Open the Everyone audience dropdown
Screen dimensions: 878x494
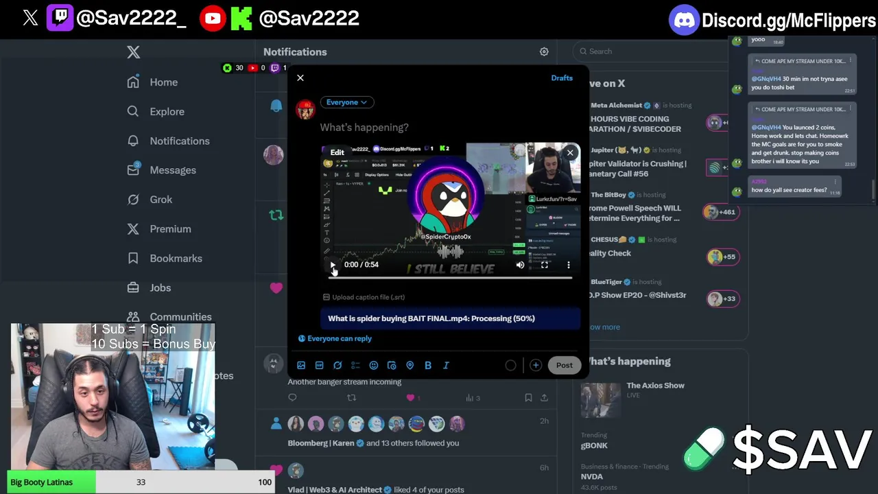(x=346, y=102)
